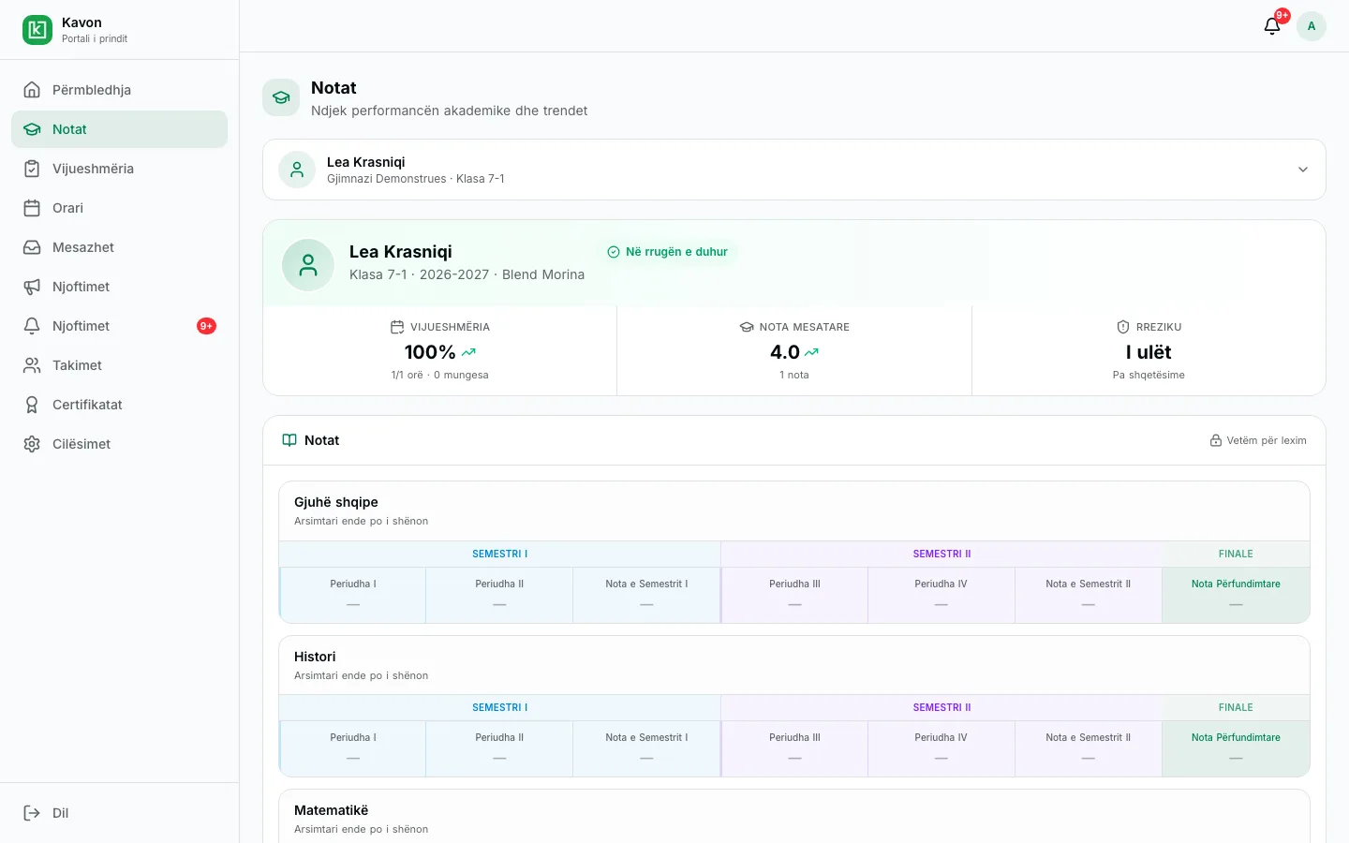Click "Ndjek performancën akademike dhe trendet" subtitle
This screenshot has height=843, width=1349.
450,111
